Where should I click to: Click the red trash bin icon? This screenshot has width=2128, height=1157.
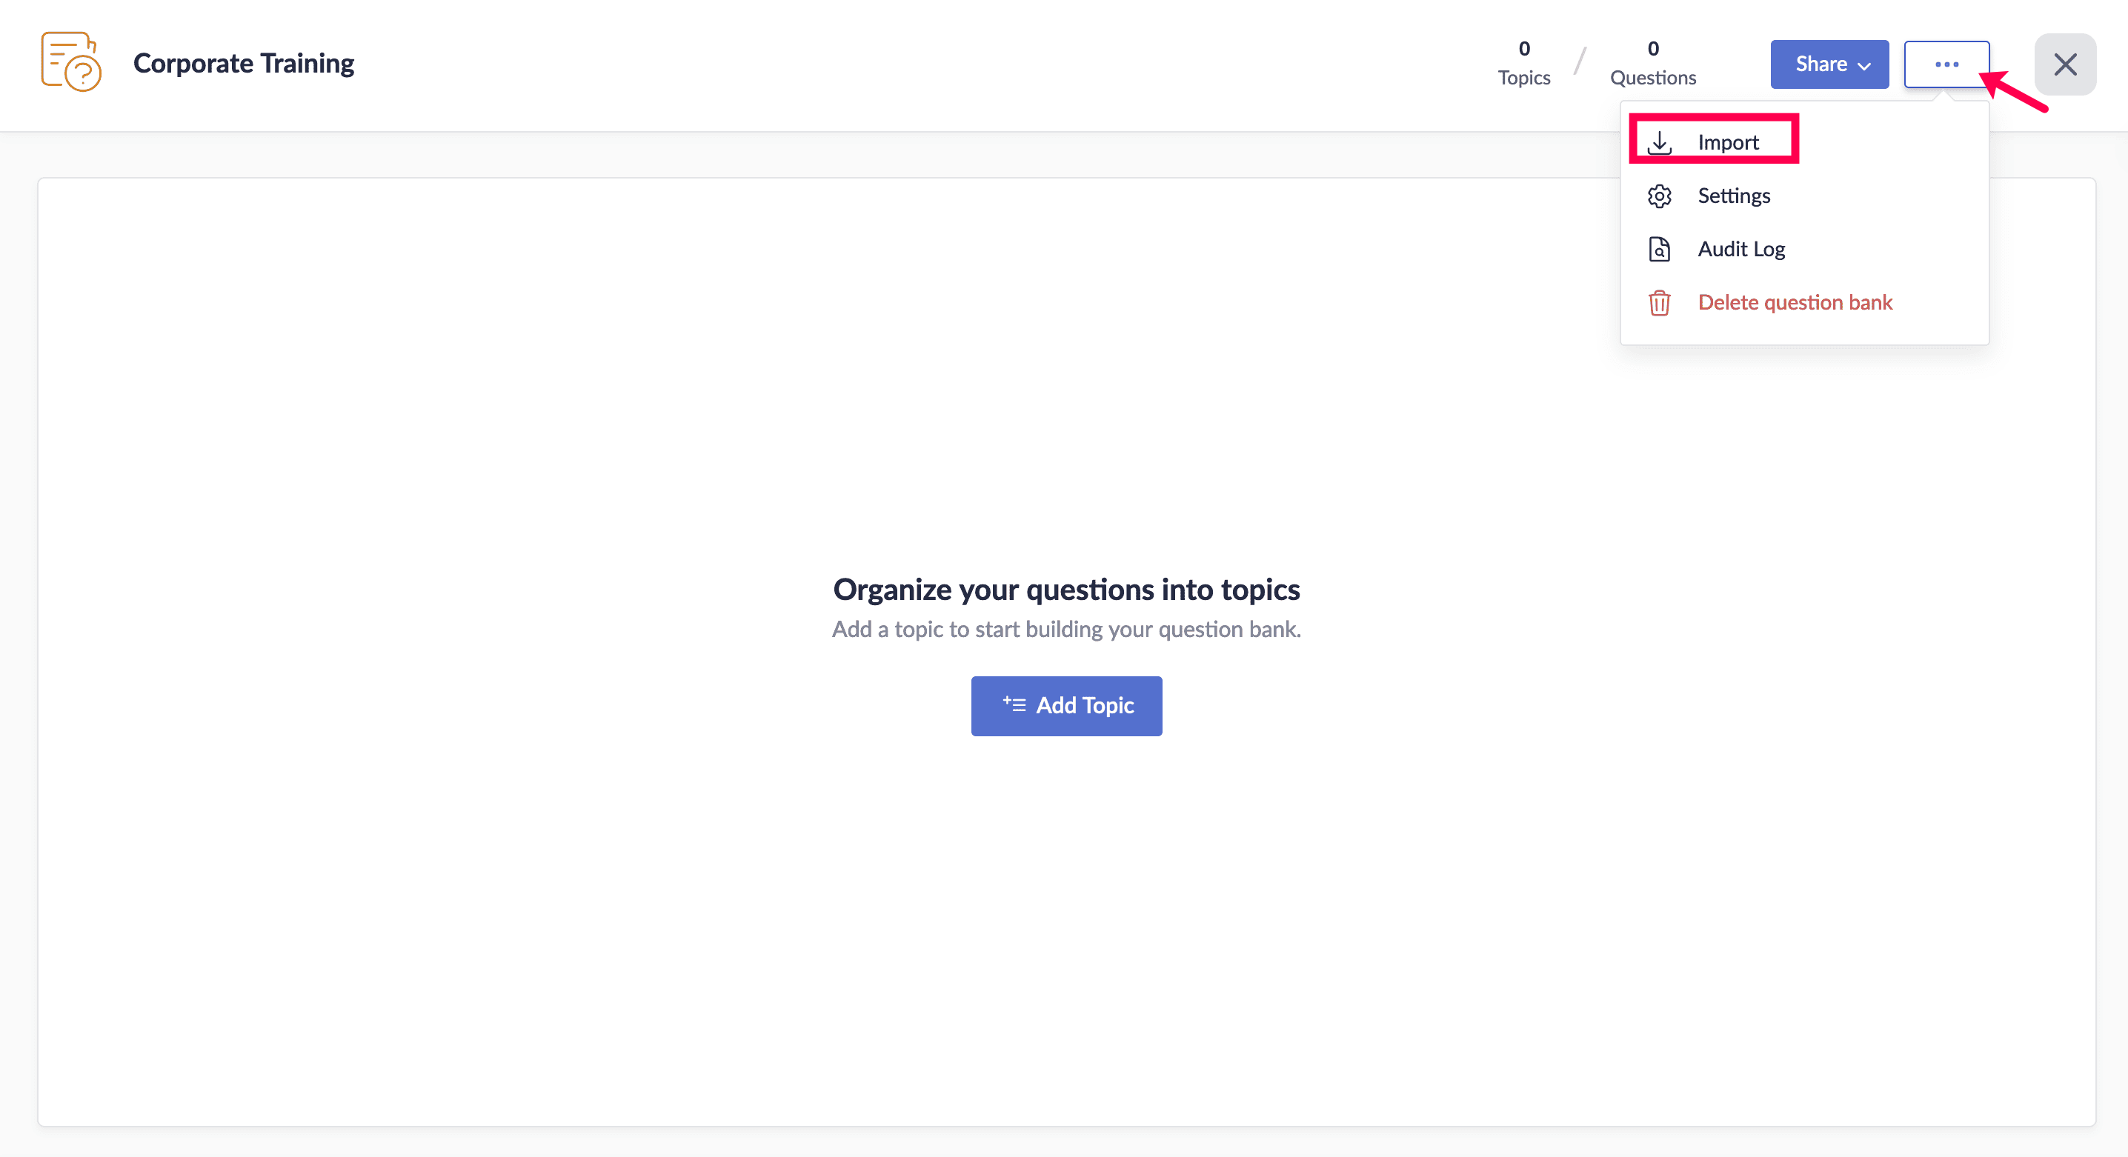pyautogui.click(x=1659, y=303)
